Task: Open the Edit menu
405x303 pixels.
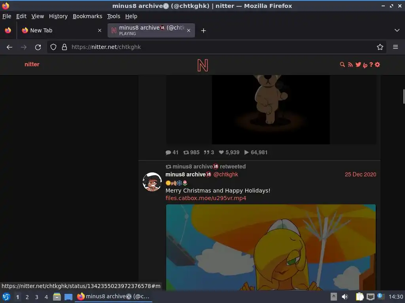Action: pos(21,16)
